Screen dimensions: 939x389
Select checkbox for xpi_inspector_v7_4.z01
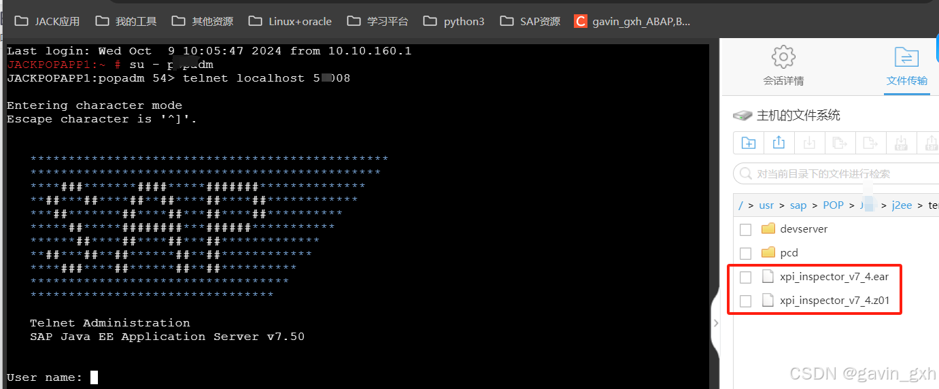tap(745, 301)
